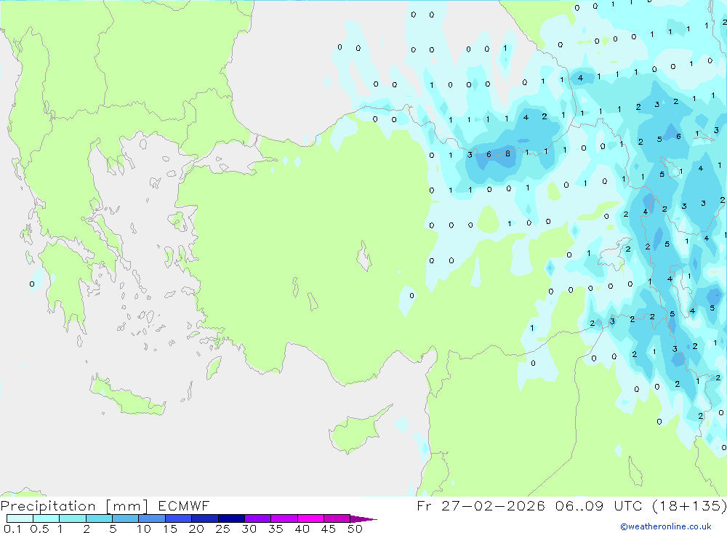Click the "06..09 UTC" time text
The width and height of the screenshot is (727, 533).
599,505
